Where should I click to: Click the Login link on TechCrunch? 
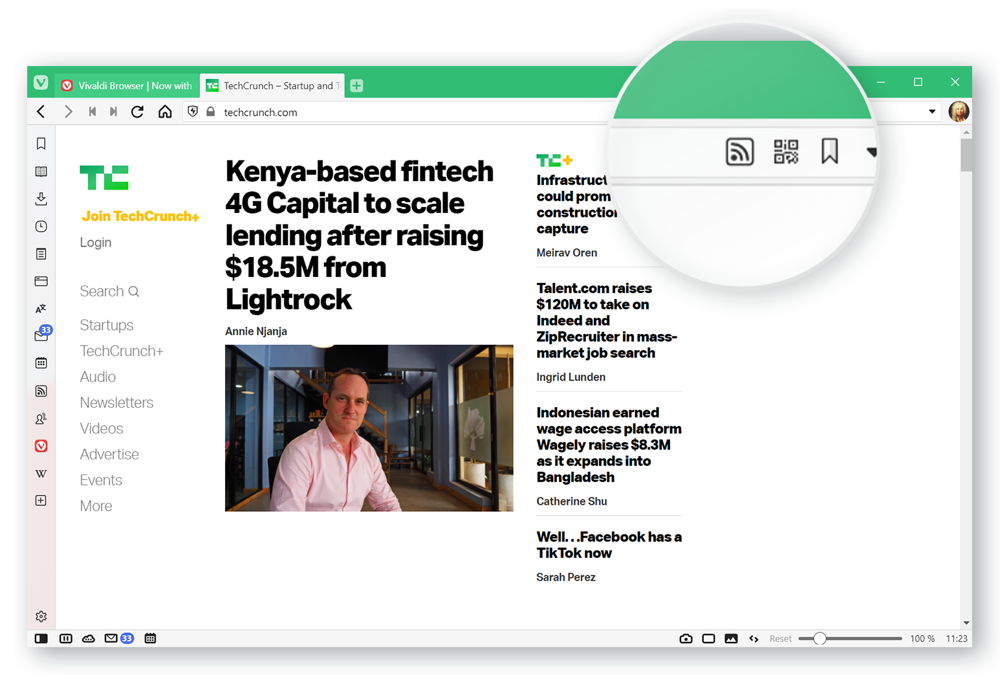pos(96,243)
